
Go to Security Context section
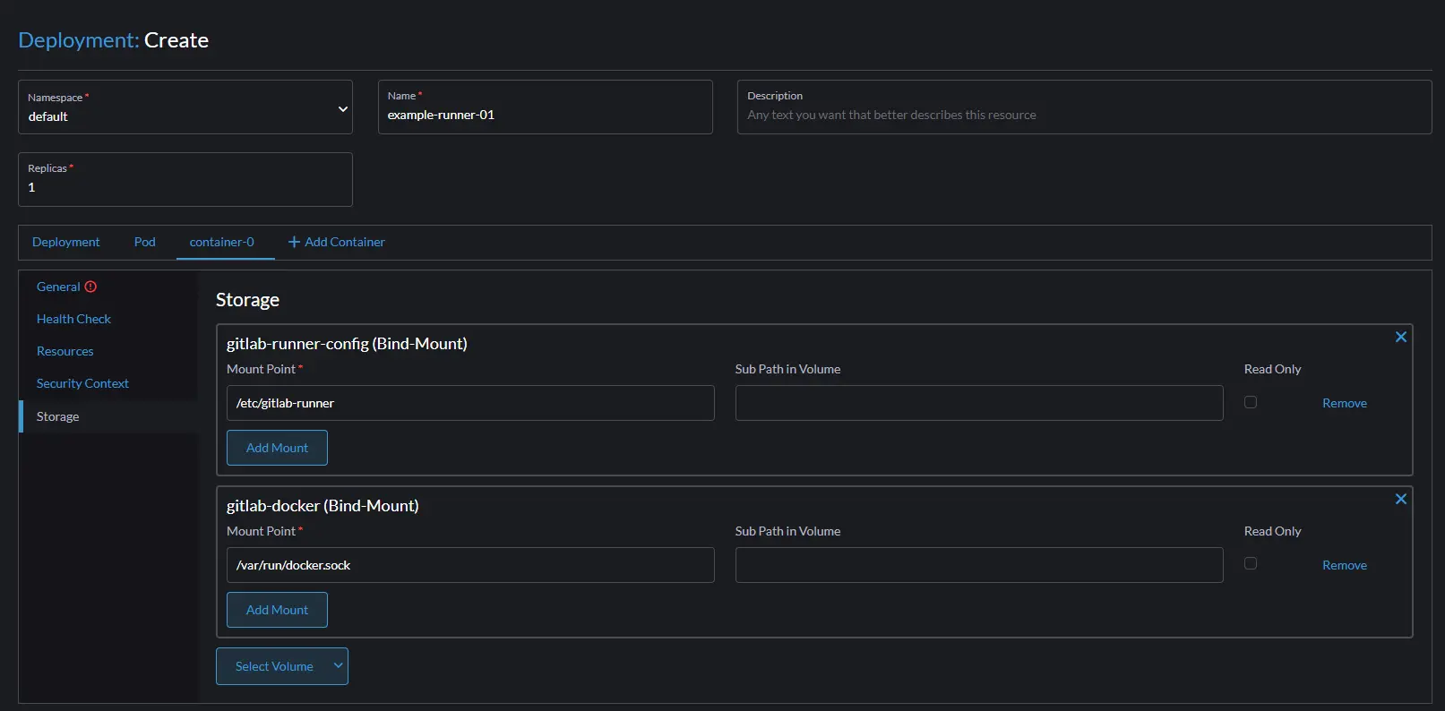point(82,383)
